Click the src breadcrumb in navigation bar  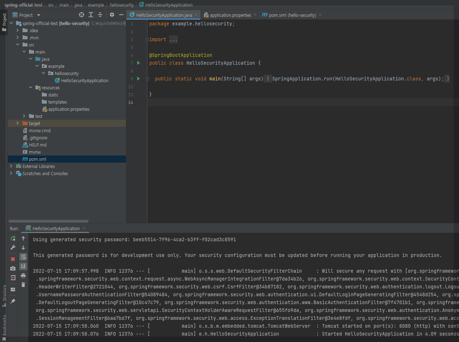(x=51, y=5)
